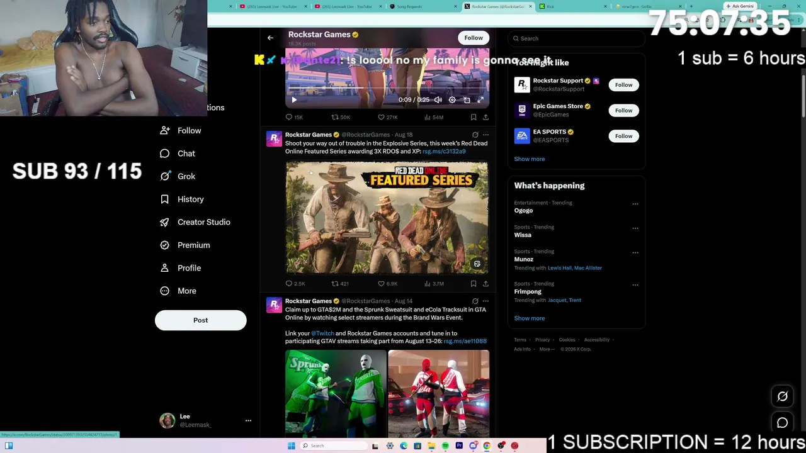Switch to the Song Requests browser tab
Screen dimensions: 806x453
point(423,6)
